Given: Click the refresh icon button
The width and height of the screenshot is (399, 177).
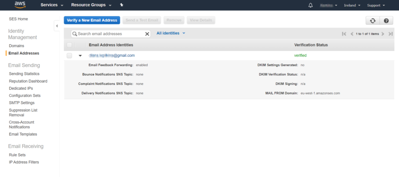Looking at the screenshot, I should pos(373,21).
